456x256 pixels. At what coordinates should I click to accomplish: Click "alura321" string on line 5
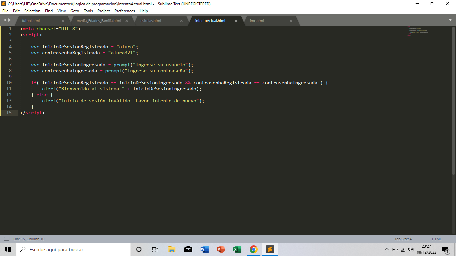122,53
